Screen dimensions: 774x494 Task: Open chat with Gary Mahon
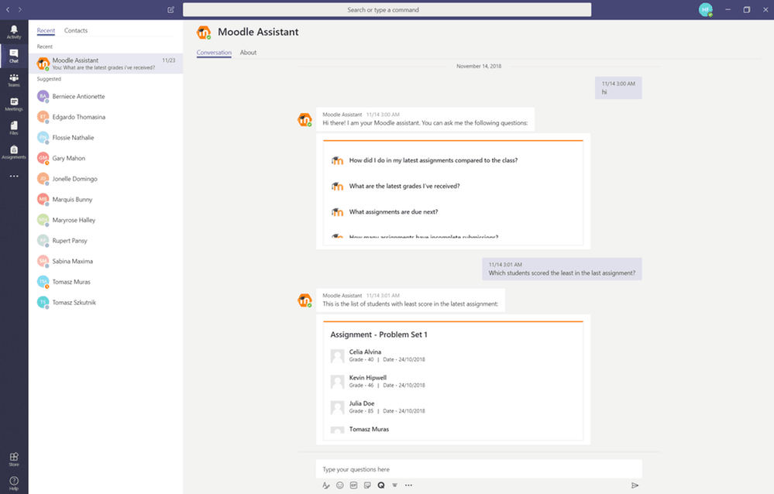[x=68, y=159]
